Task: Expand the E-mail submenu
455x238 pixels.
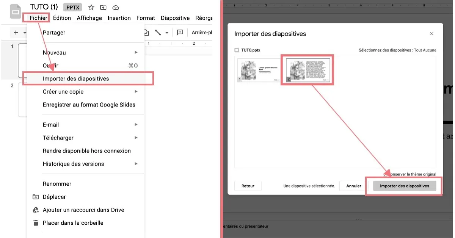Action: click(136, 124)
